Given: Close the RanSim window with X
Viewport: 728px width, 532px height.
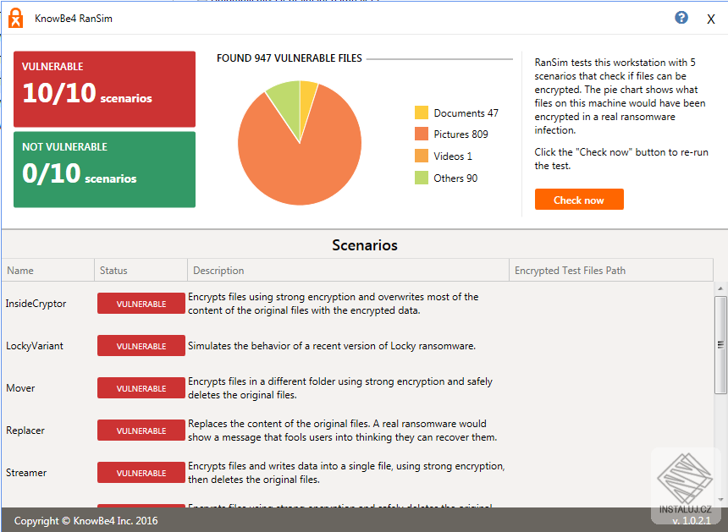Looking at the screenshot, I should tap(711, 19).
